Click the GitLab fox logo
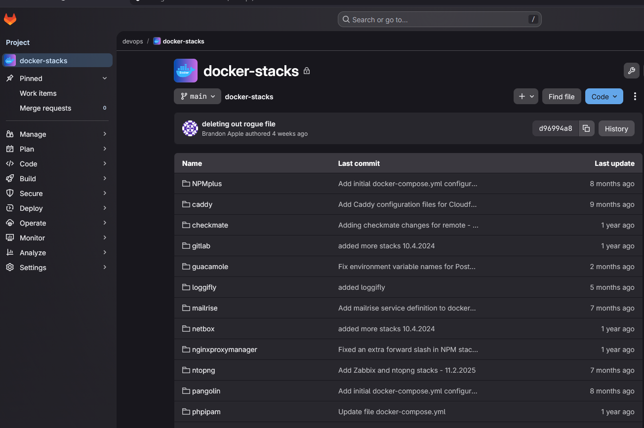Image resolution: width=644 pixels, height=428 pixels. pos(10,20)
